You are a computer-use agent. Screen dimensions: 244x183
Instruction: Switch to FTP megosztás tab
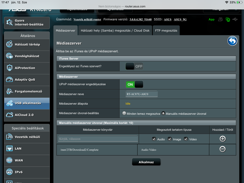point(166,30)
